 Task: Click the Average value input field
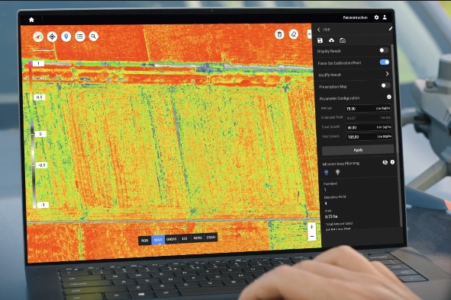click(x=368, y=109)
